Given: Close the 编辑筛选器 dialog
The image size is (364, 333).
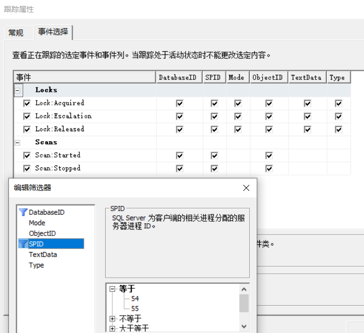Looking at the screenshot, I should [246, 188].
